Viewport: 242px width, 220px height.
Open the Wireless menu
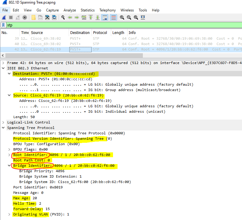click(127, 10)
